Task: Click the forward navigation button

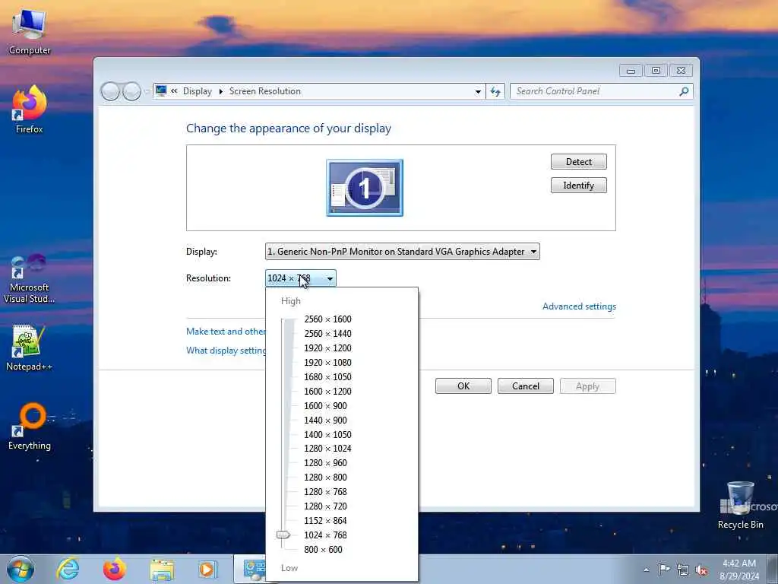Action: point(131,91)
